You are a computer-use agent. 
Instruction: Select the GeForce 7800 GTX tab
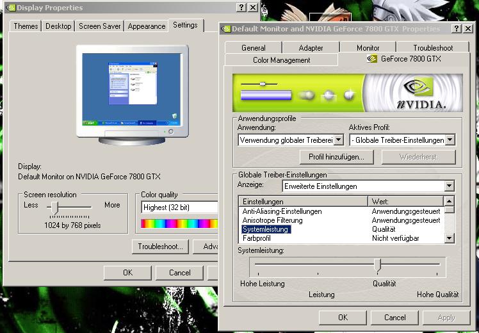tap(404, 59)
